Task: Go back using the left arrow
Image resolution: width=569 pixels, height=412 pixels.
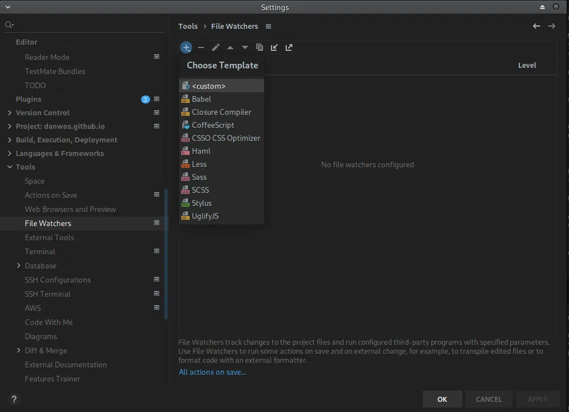Action: pos(536,26)
